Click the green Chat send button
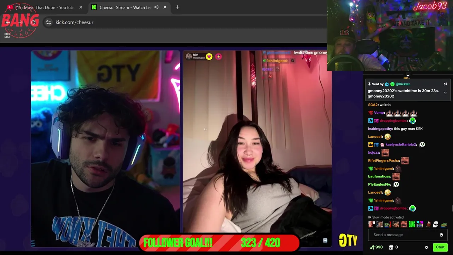This screenshot has width=453, height=255. pos(440,247)
